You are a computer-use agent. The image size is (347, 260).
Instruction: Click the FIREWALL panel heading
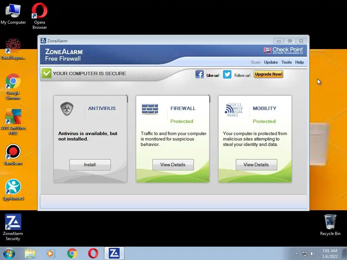pos(183,108)
